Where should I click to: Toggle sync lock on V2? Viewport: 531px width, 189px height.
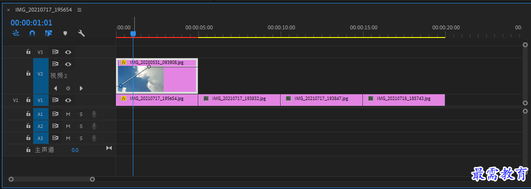(55, 64)
